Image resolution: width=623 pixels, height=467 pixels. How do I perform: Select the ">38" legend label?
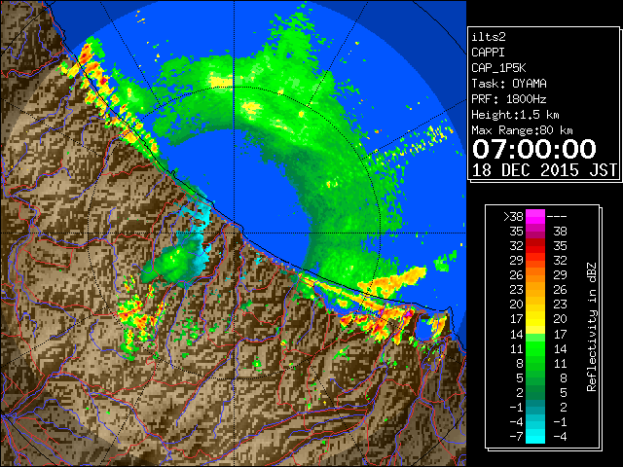point(513,217)
